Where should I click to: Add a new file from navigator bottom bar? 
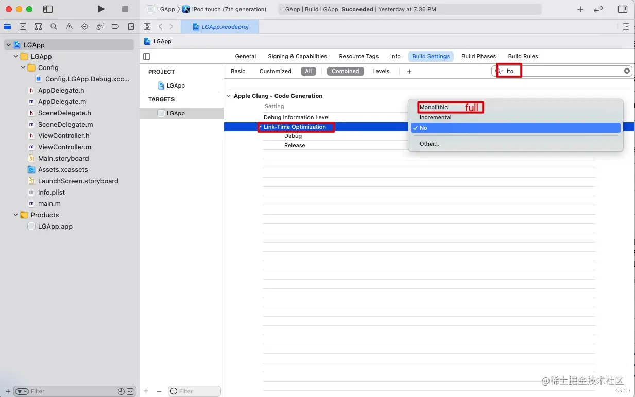(8, 391)
